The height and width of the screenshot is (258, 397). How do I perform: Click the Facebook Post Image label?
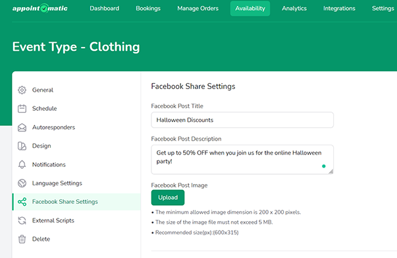179,185
